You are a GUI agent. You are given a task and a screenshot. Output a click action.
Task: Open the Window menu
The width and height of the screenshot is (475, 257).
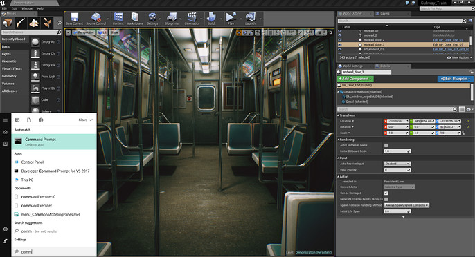(x=27, y=8)
